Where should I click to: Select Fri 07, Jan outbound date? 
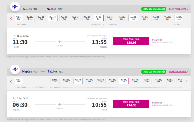(178, 18)
